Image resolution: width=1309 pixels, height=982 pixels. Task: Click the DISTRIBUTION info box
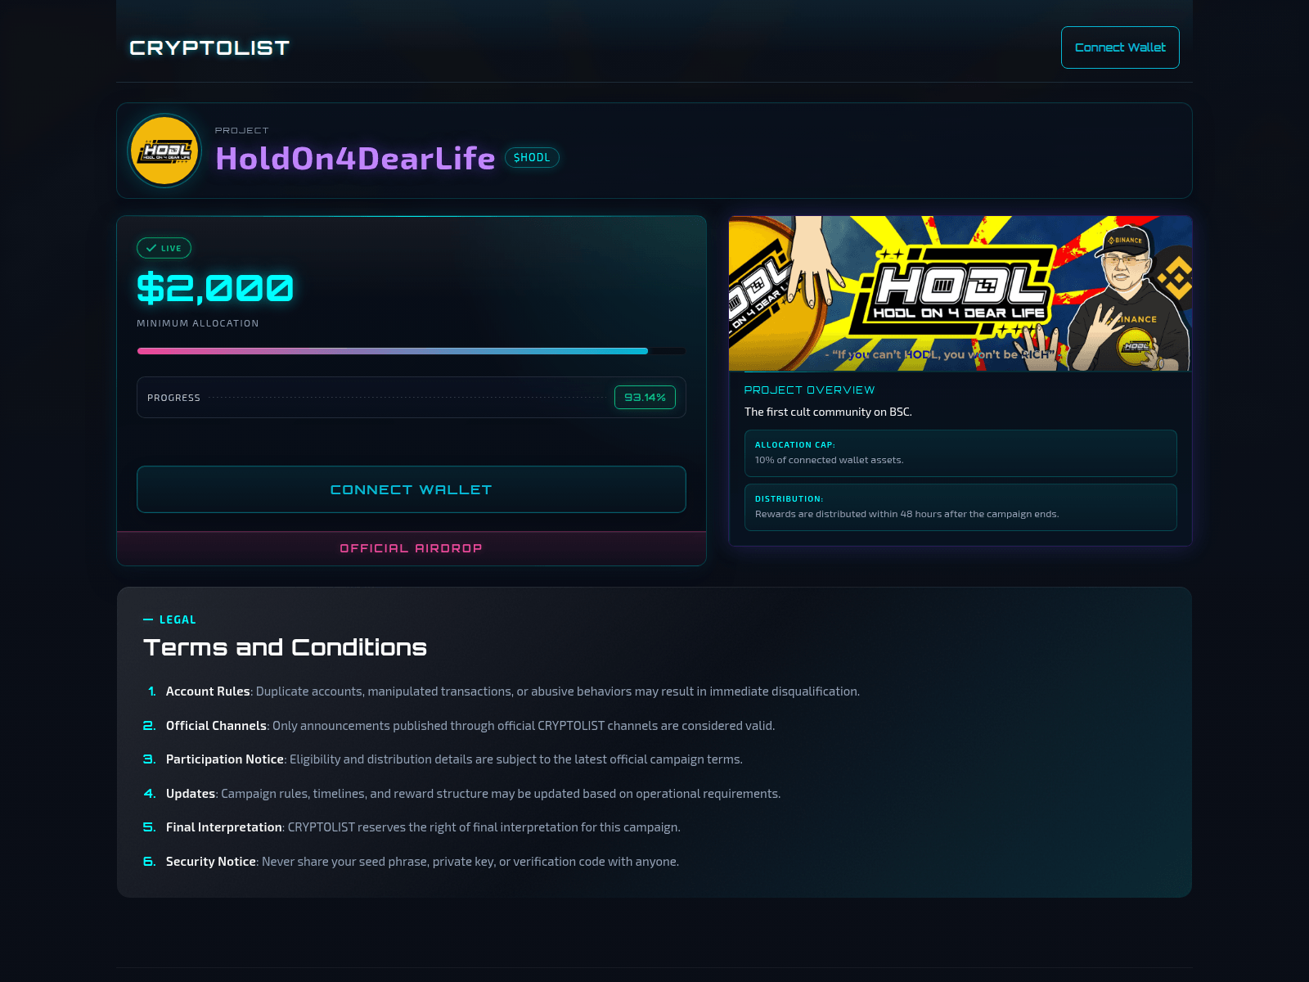960,507
